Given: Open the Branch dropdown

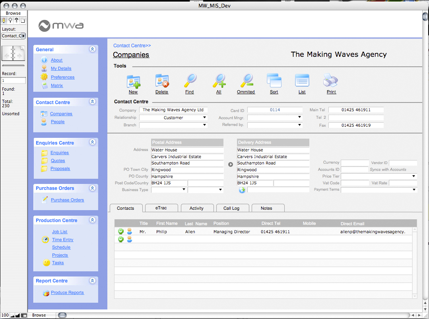Looking at the screenshot, I should [173, 125].
